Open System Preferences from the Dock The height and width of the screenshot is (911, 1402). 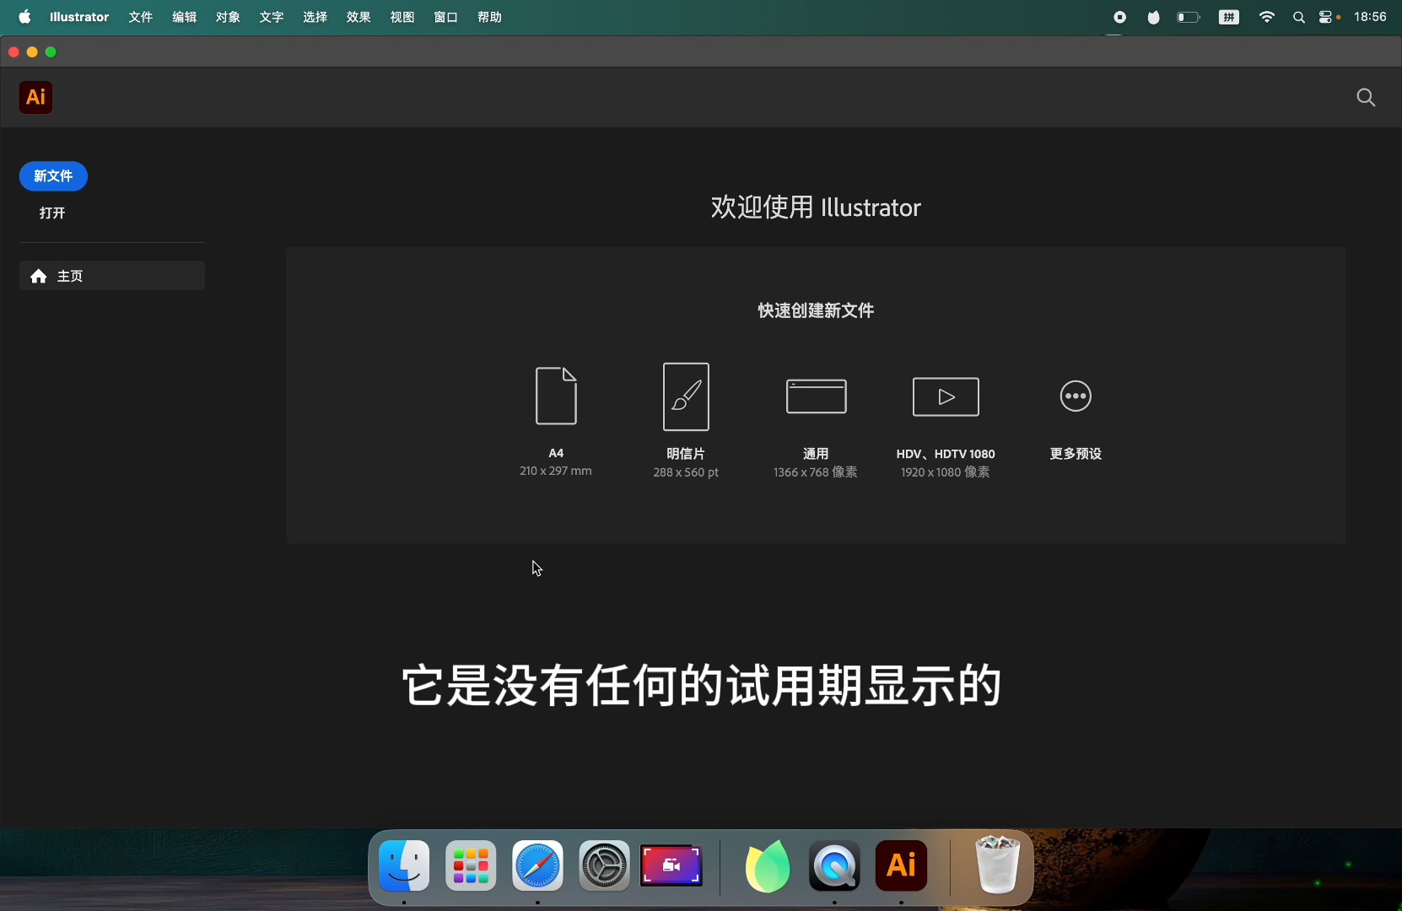(604, 866)
